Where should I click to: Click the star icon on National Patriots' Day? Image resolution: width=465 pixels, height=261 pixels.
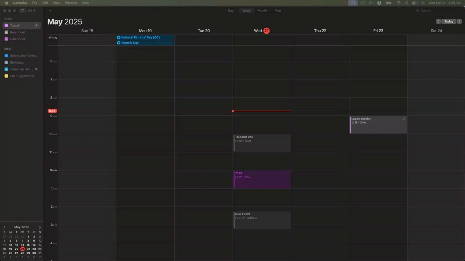(118, 37)
